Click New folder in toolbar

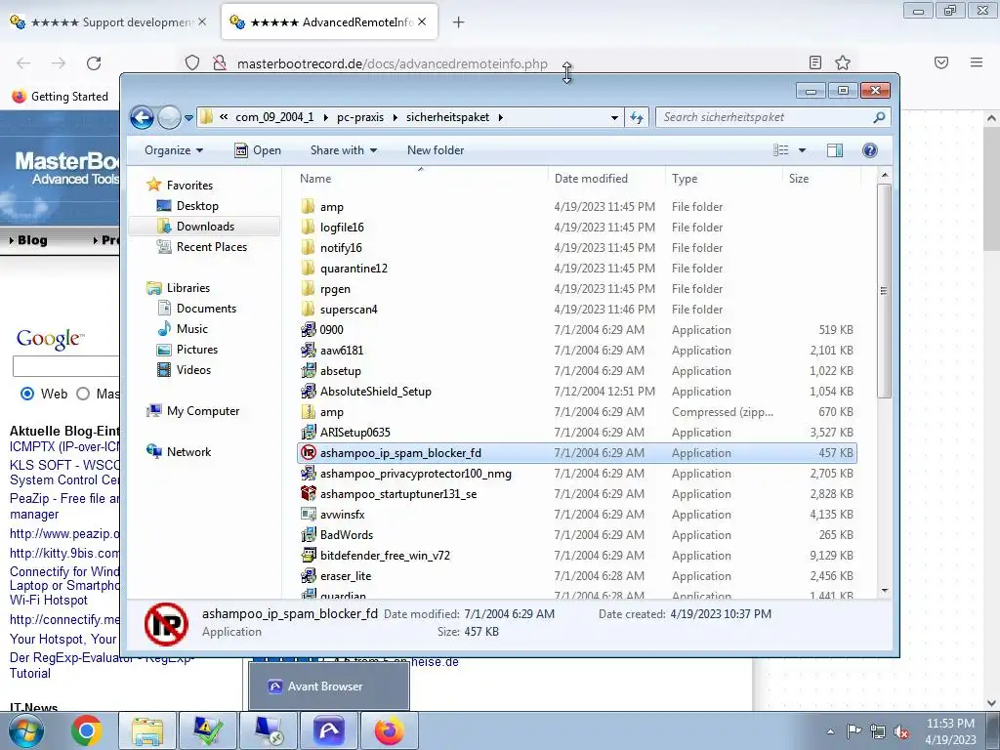coord(436,150)
